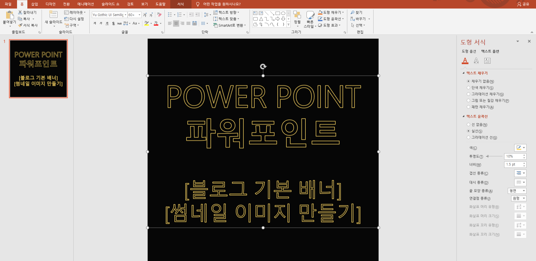Select 그라데이션 선 radio option
Viewport: 536px width, 261px height.
pyautogui.click(x=468, y=137)
